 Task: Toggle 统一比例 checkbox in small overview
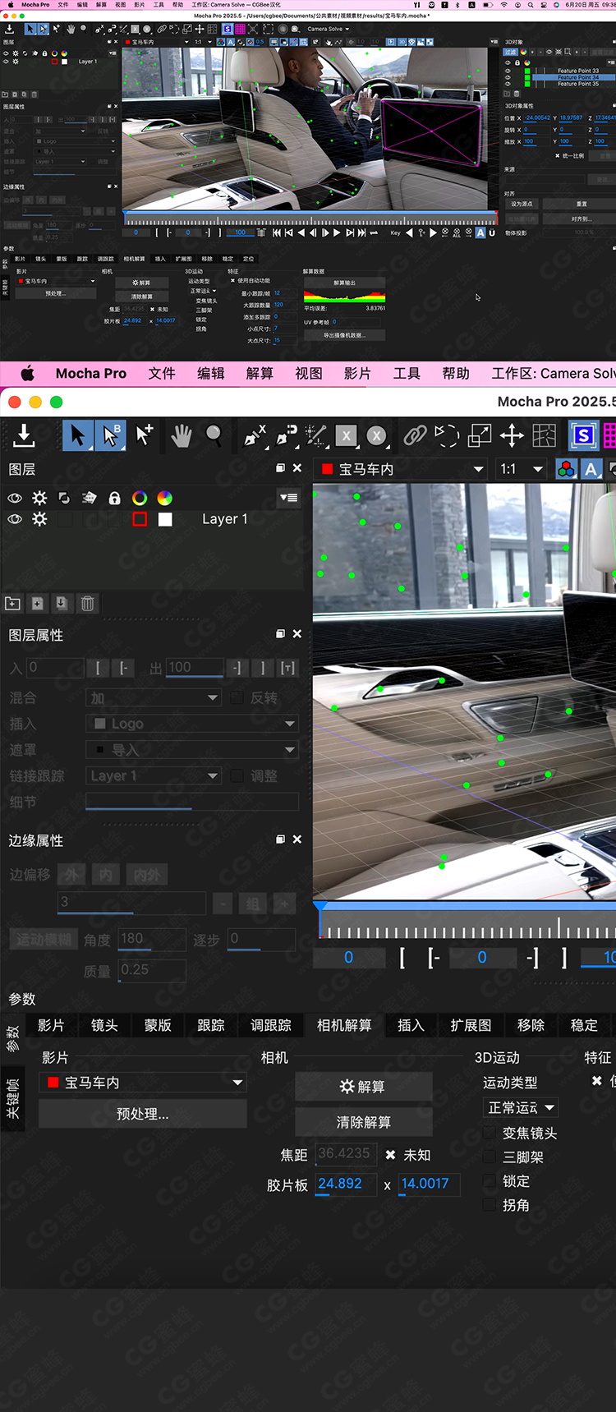tap(558, 155)
